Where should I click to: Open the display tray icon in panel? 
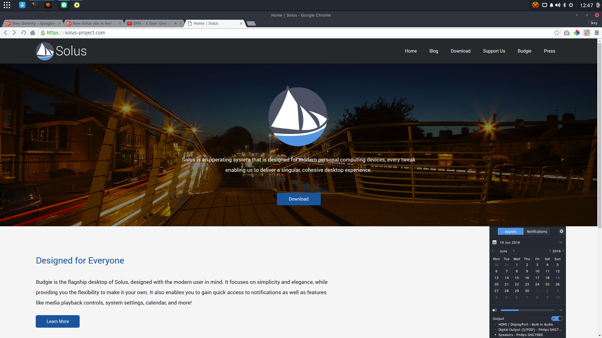click(x=545, y=5)
